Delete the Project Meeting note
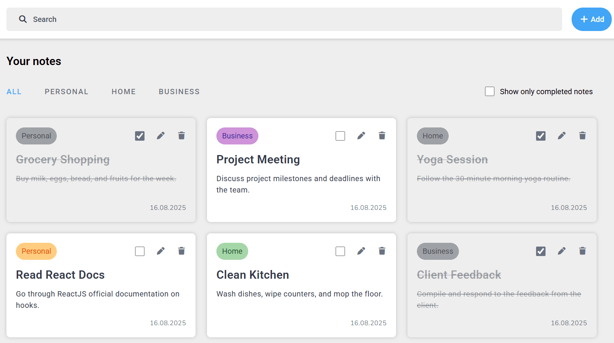The height and width of the screenshot is (343, 614). [382, 136]
